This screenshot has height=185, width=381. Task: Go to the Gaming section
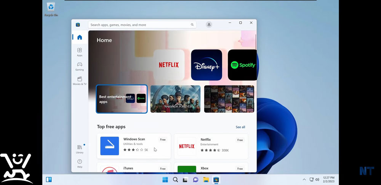(x=80, y=66)
